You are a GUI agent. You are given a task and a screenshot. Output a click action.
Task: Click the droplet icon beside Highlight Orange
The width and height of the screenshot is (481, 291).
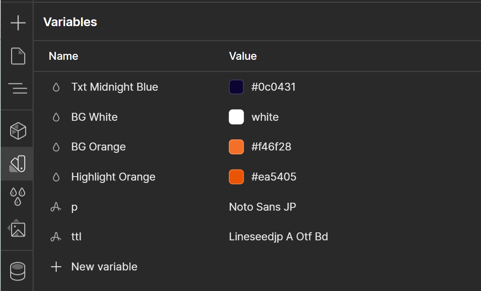coord(56,177)
